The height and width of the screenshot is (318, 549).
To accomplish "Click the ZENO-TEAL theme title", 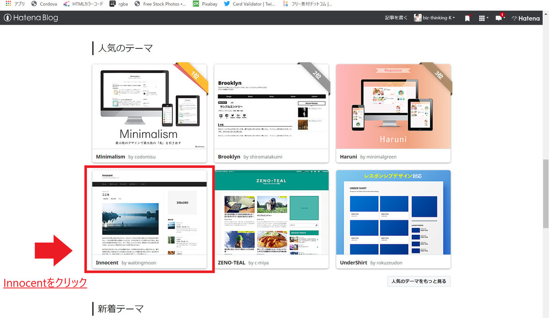I will click(231, 263).
